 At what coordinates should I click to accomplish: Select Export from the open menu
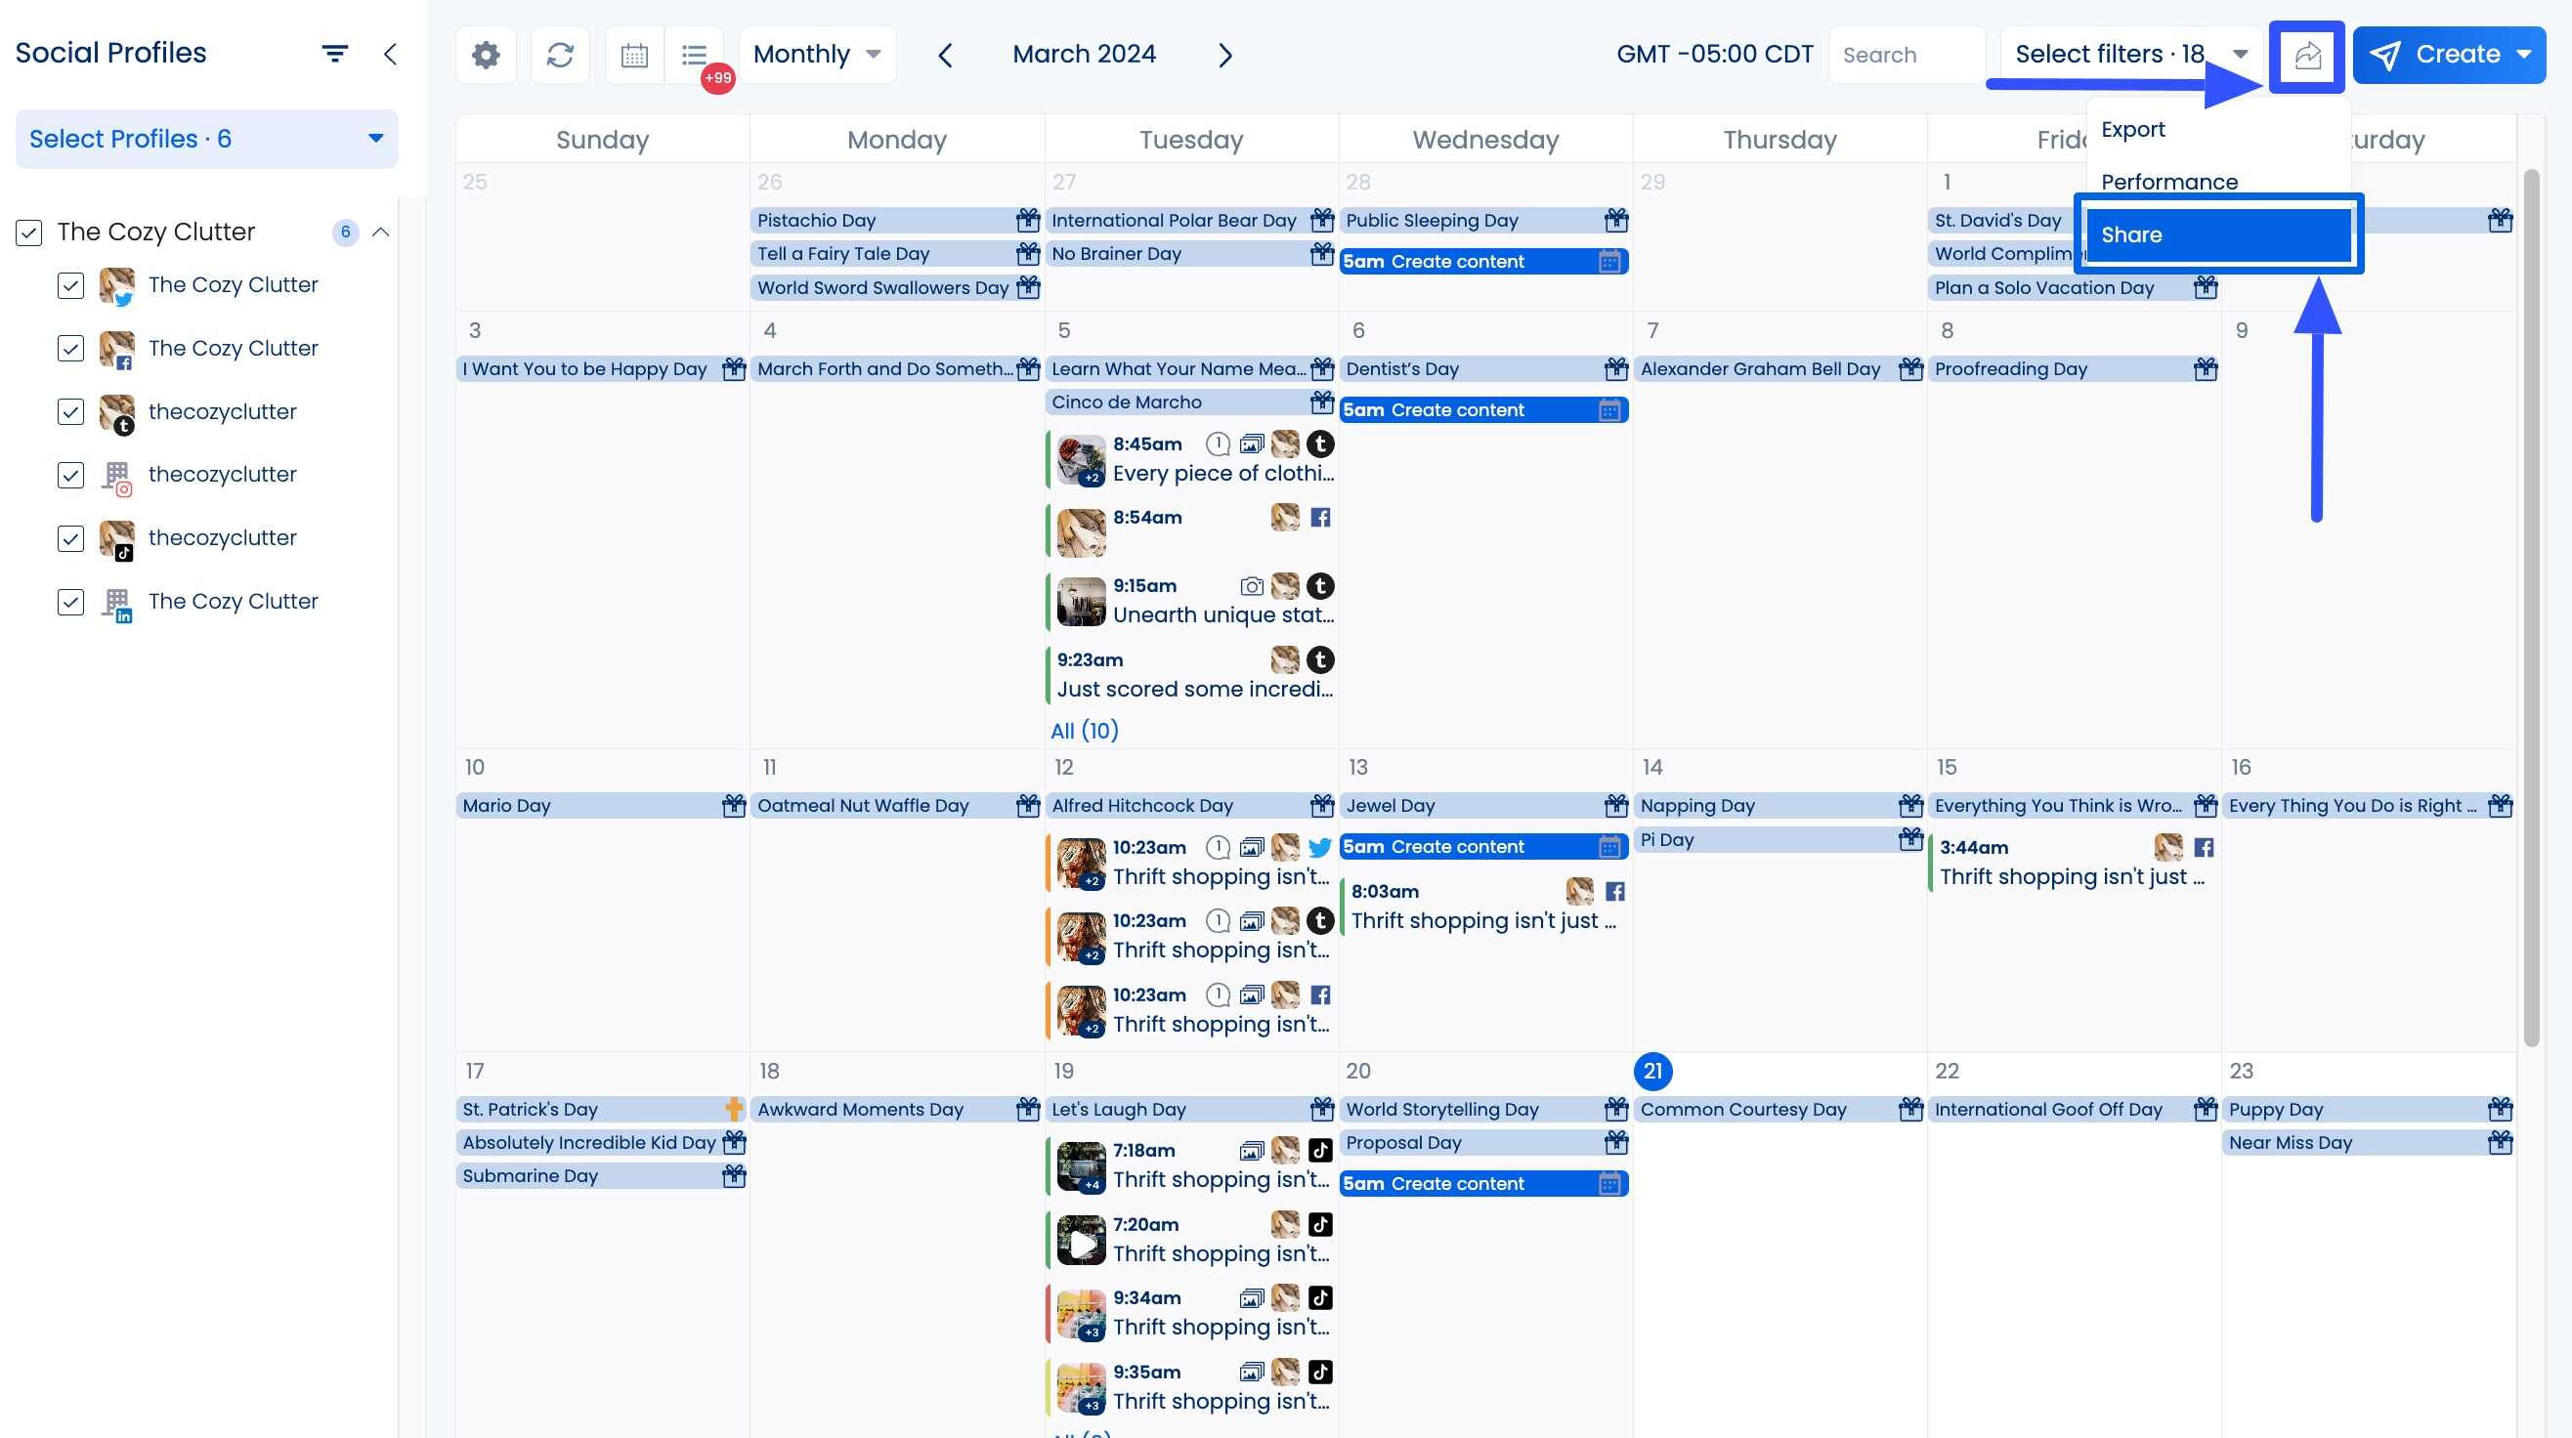point(2132,129)
